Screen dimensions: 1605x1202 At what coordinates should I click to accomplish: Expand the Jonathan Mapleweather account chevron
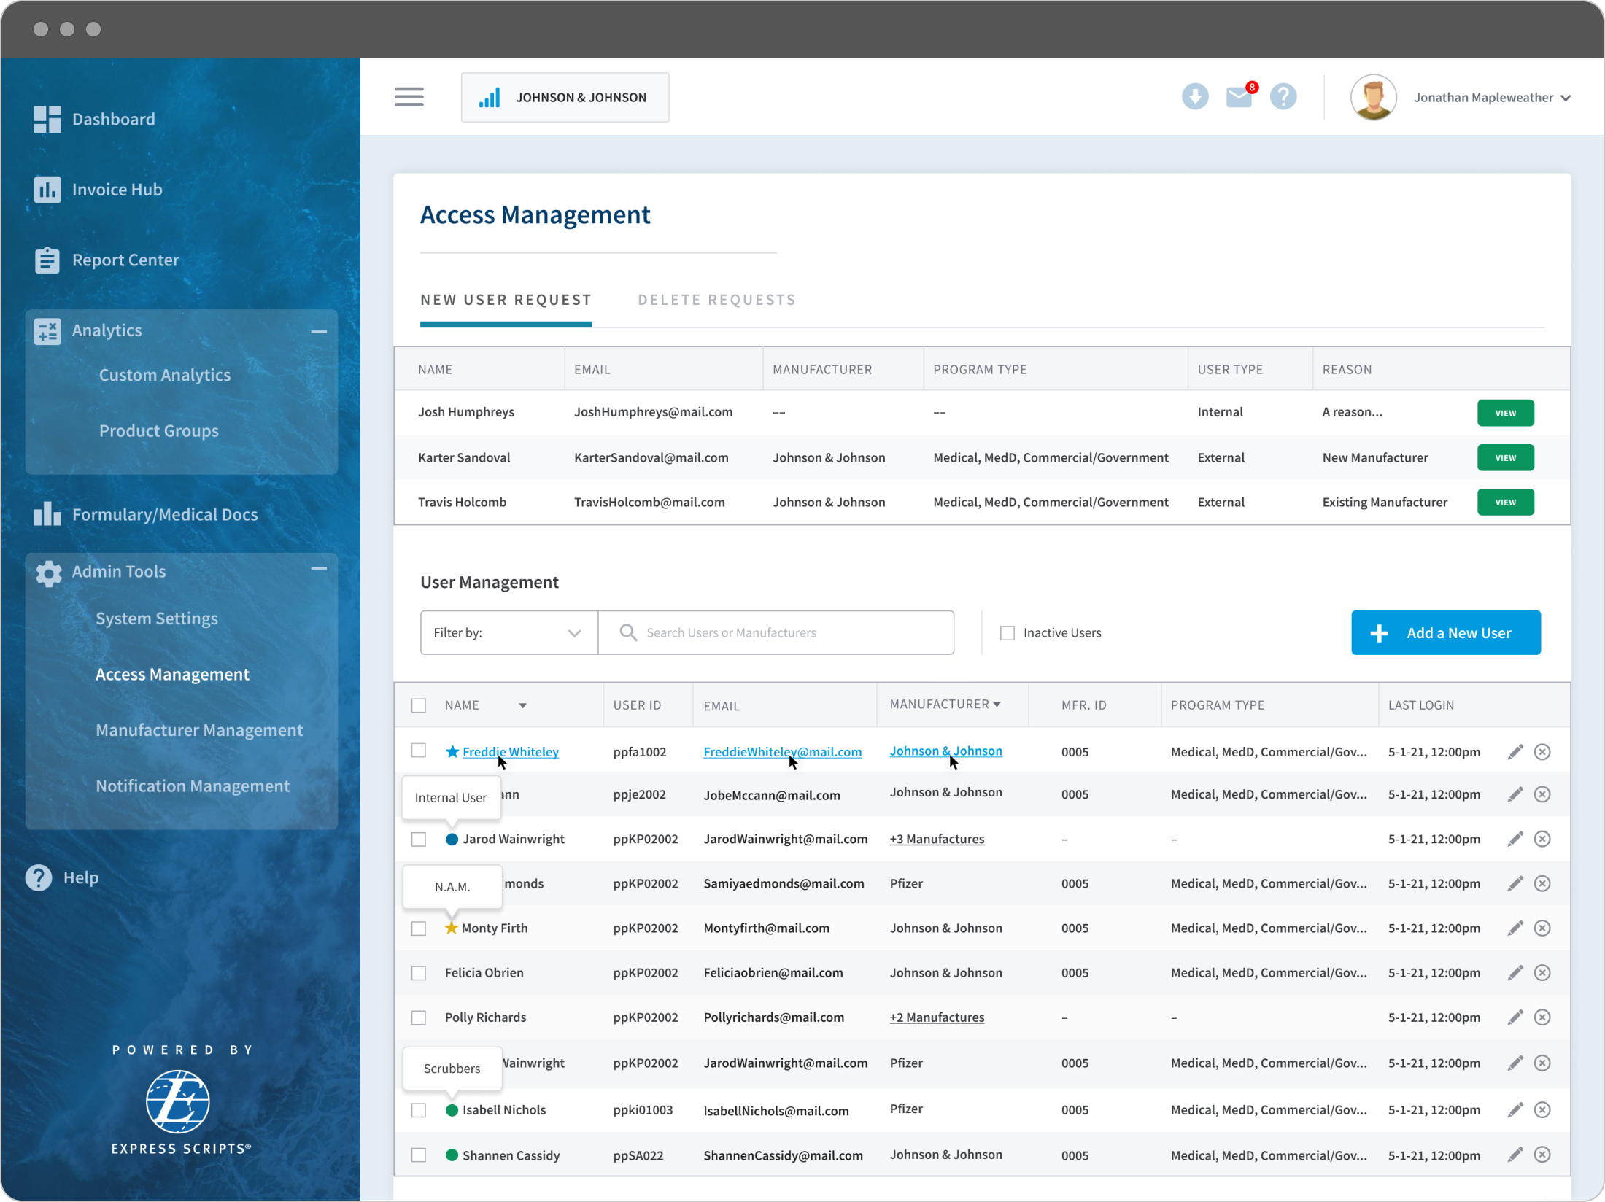[x=1566, y=98]
